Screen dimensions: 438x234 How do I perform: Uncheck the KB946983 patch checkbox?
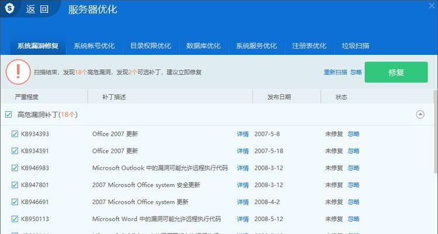tap(15, 168)
